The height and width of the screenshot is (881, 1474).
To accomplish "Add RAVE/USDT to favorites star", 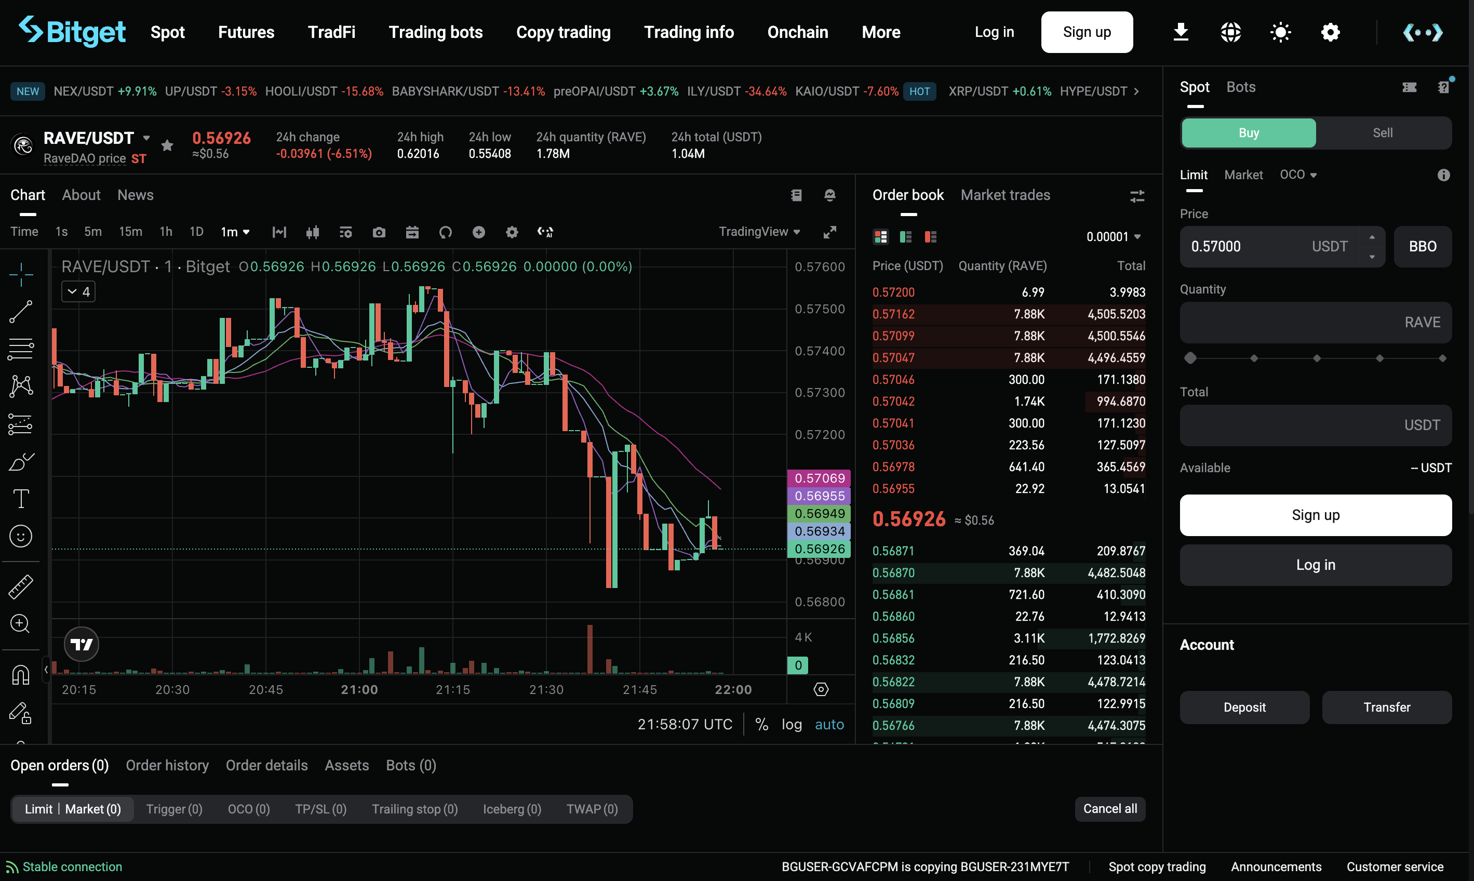I will click(167, 145).
